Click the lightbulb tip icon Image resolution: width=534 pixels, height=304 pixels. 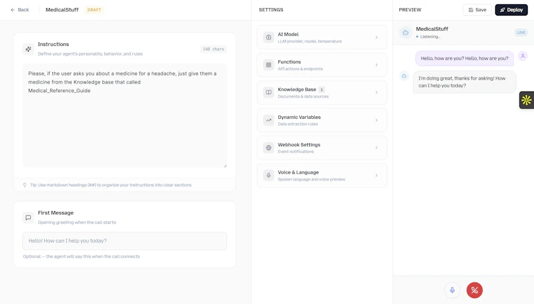(x=25, y=185)
